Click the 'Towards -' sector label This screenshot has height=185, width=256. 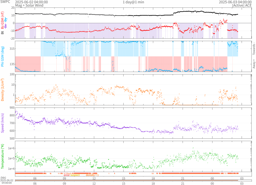tap(254, 48)
